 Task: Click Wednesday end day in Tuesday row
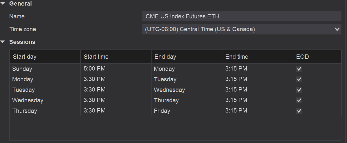point(169,90)
